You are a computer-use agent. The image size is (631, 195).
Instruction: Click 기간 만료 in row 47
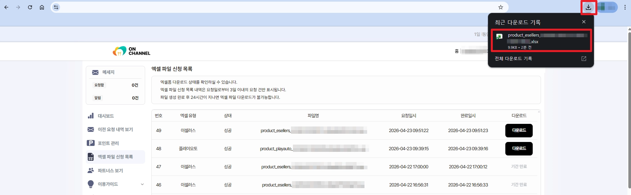(x=519, y=167)
